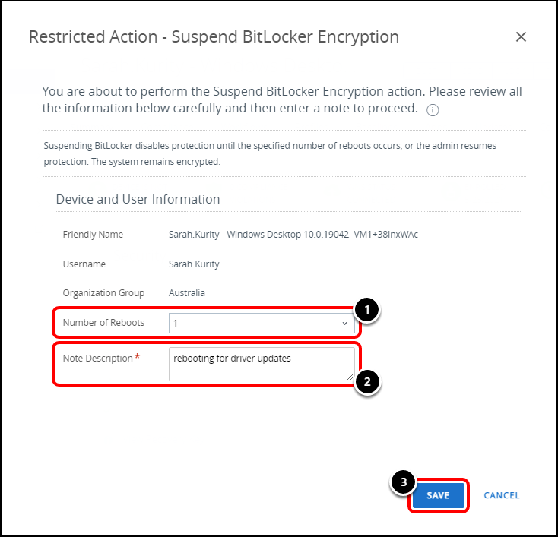Click the Note Description resize handle
The height and width of the screenshot is (537, 558).
350,376
